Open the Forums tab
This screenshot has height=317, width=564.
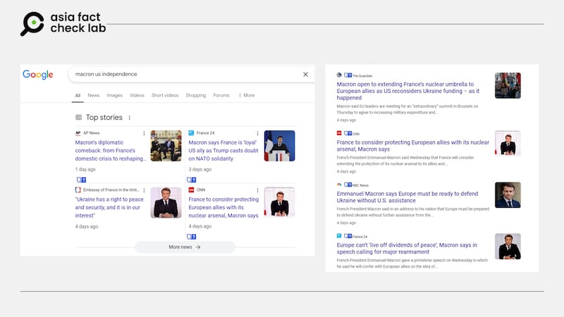221,95
